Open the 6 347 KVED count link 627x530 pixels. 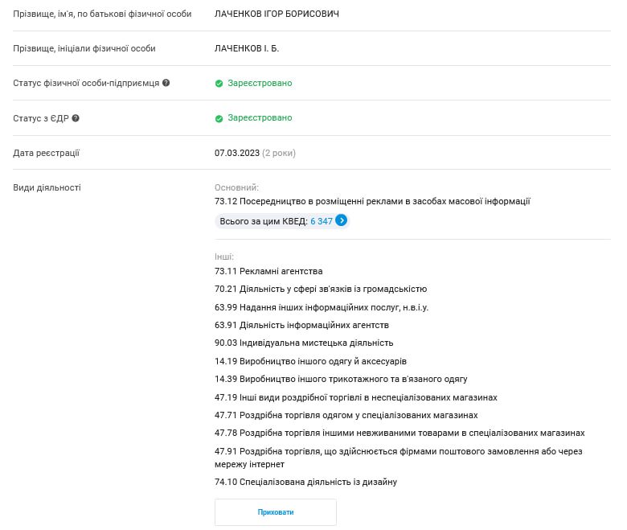[321, 220]
